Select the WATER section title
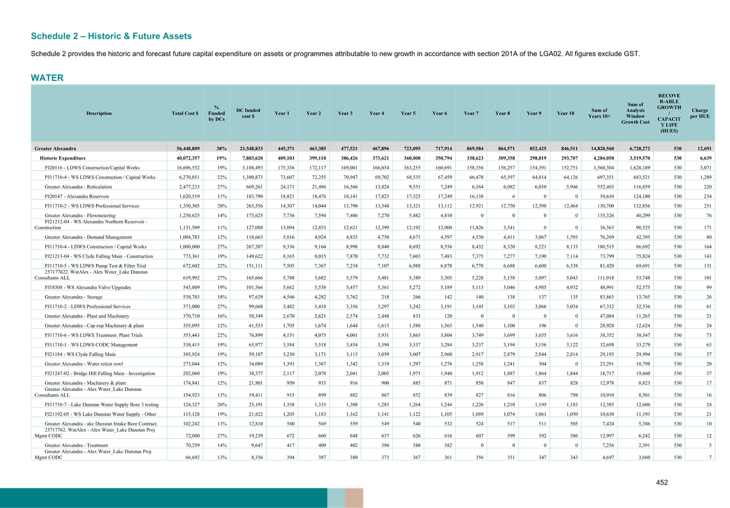 coord(47,78)
